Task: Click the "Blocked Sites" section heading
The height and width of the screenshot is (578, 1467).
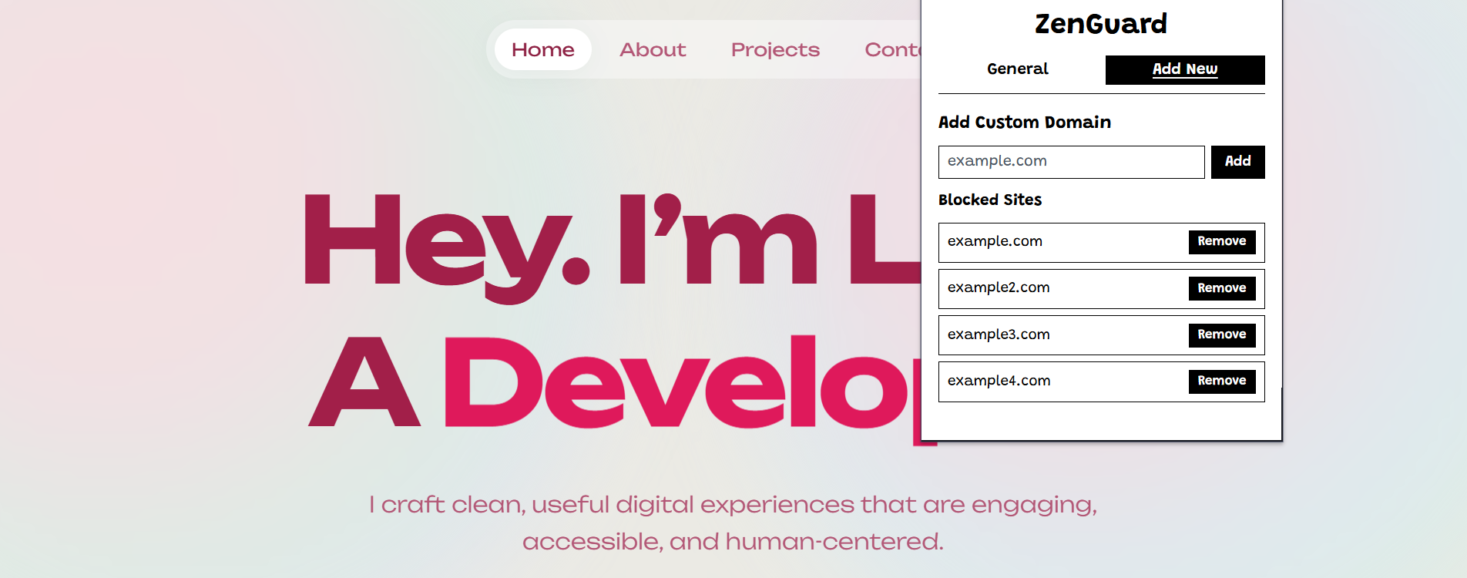Action: tap(990, 200)
